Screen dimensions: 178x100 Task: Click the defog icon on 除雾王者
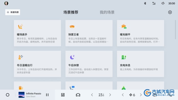(72, 27)
